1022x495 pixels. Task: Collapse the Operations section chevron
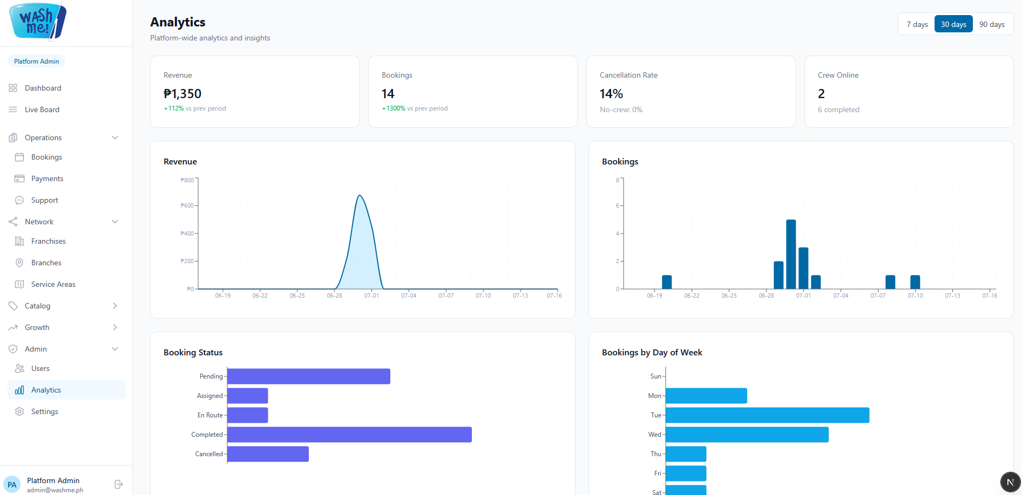(x=115, y=137)
